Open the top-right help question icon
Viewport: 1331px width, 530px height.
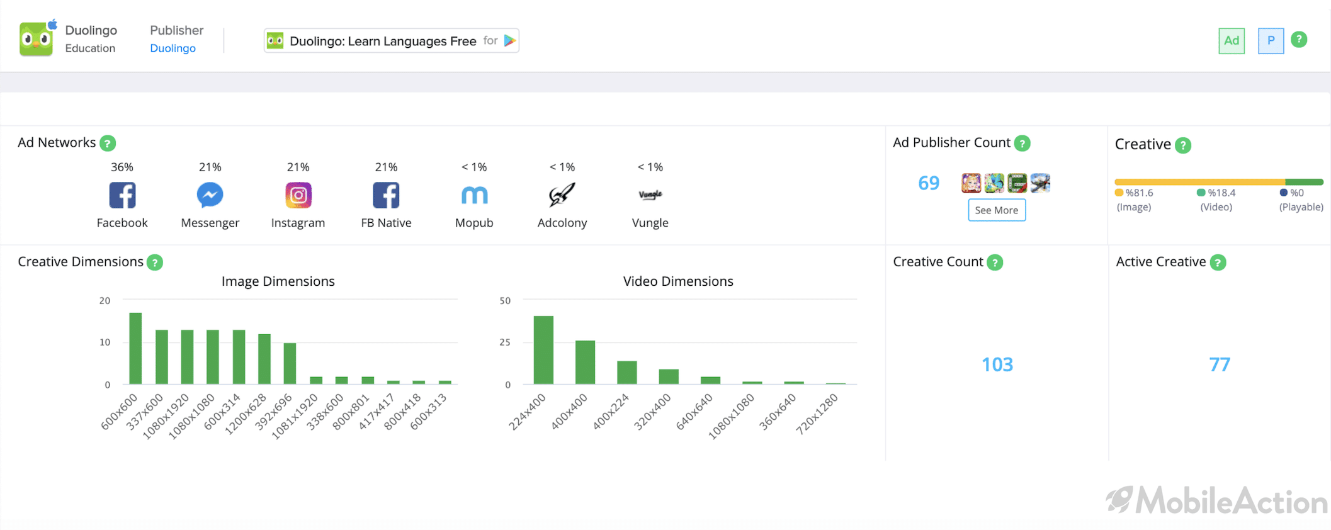(1299, 40)
